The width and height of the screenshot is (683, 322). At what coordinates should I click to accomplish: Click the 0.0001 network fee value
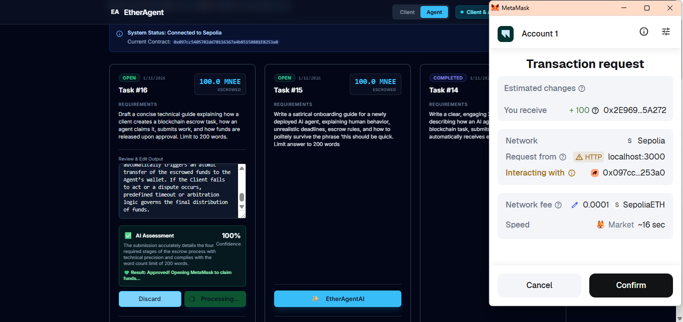[x=596, y=205]
